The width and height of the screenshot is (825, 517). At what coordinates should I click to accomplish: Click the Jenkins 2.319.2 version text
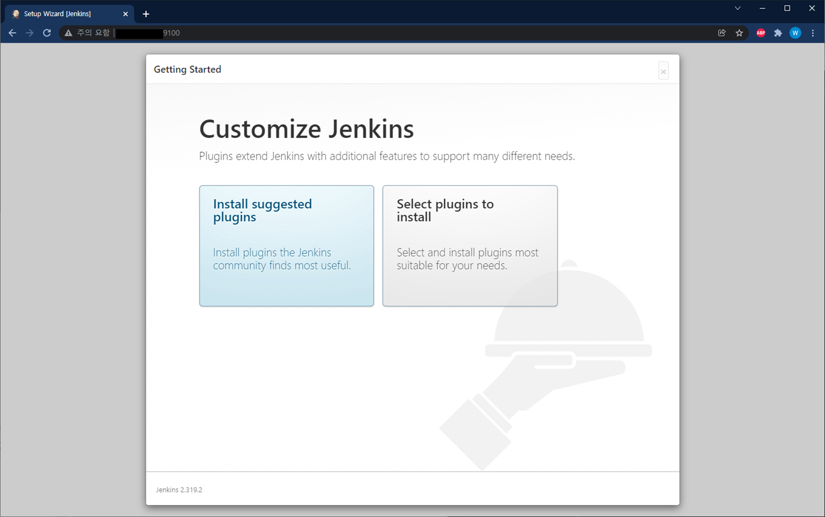click(x=179, y=490)
